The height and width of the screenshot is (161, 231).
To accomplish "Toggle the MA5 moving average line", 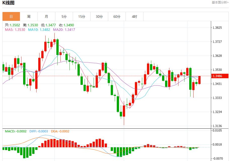I will point(11,30).
